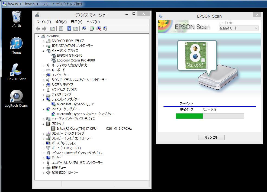Toggle the action pane toolbar icon
This screenshot has width=267, height=192.
click(76, 29)
